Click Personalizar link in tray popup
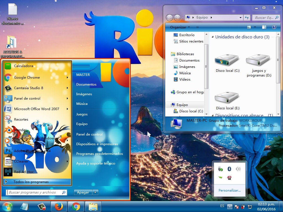The height and width of the screenshot is (212, 283). tap(230, 190)
